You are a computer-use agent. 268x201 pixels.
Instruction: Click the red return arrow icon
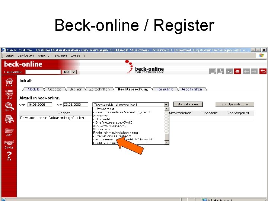[263, 71]
